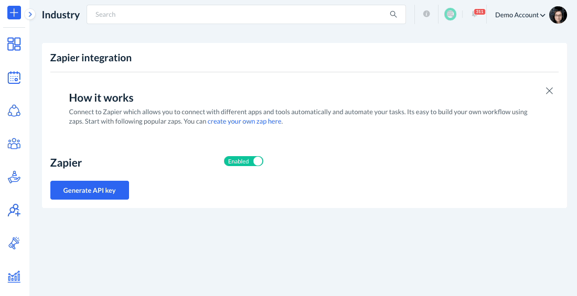Viewport: 577px width, 296px height.
Task: Click the user profile avatar photo
Action: tap(558, 15)
